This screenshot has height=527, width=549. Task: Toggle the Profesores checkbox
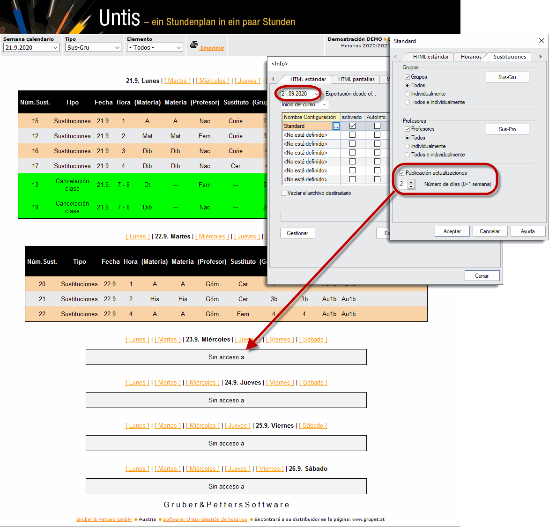click(407, 129)
